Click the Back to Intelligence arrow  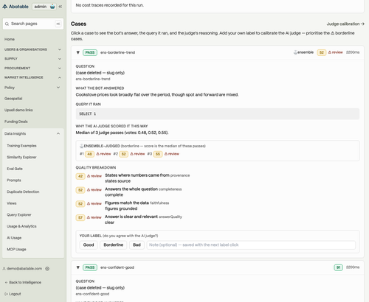pos(6,282)
